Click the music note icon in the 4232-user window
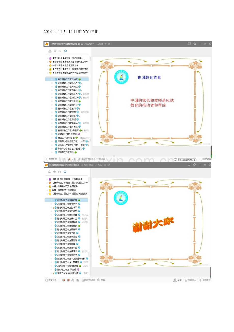234x332 pixels. pyautogui.click(x=73, y=280)
